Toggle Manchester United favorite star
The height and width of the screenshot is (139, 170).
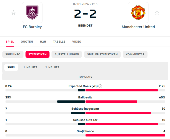pos(157,13)
